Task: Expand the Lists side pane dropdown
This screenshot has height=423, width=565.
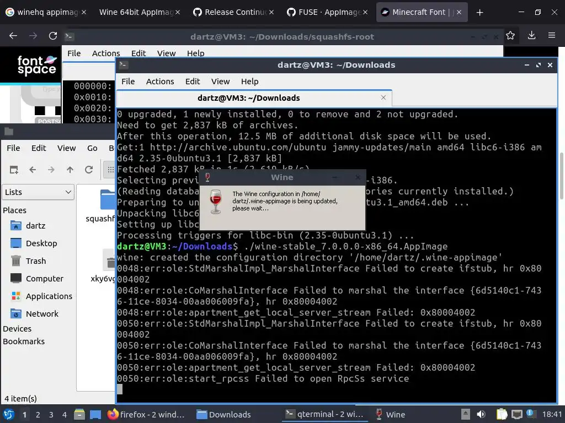Action: [x=38, y=192]
